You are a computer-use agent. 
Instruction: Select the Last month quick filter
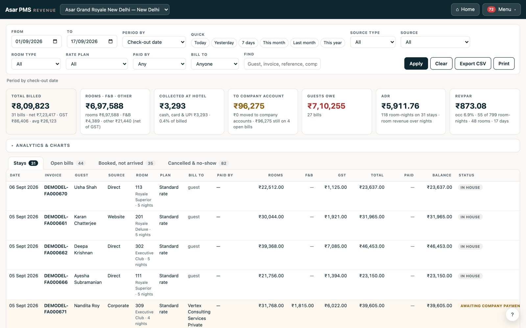304,43
